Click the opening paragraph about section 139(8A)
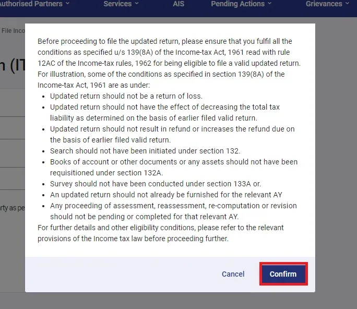 [169, 63]
